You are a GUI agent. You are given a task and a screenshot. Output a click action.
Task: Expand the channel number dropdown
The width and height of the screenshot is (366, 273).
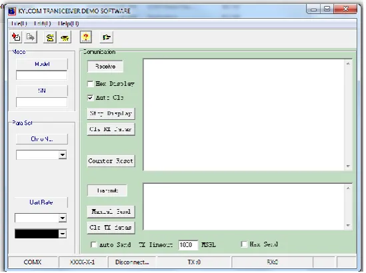[62, 154]
